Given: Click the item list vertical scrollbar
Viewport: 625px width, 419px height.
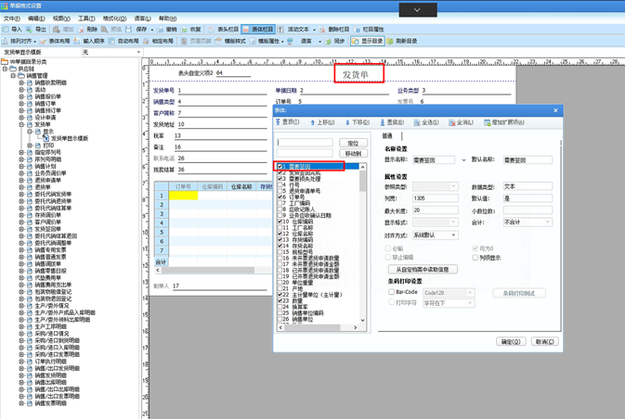Looking at the screenshot, I should [363, 243].
